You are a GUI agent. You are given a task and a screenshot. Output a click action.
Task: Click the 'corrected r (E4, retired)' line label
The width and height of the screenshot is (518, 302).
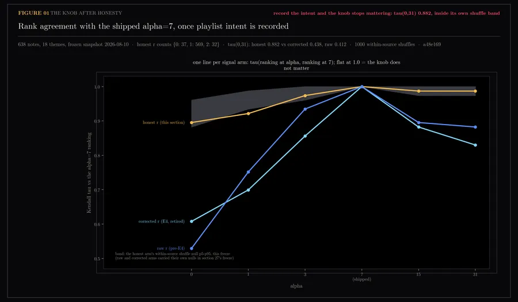[x=162, y=222]
